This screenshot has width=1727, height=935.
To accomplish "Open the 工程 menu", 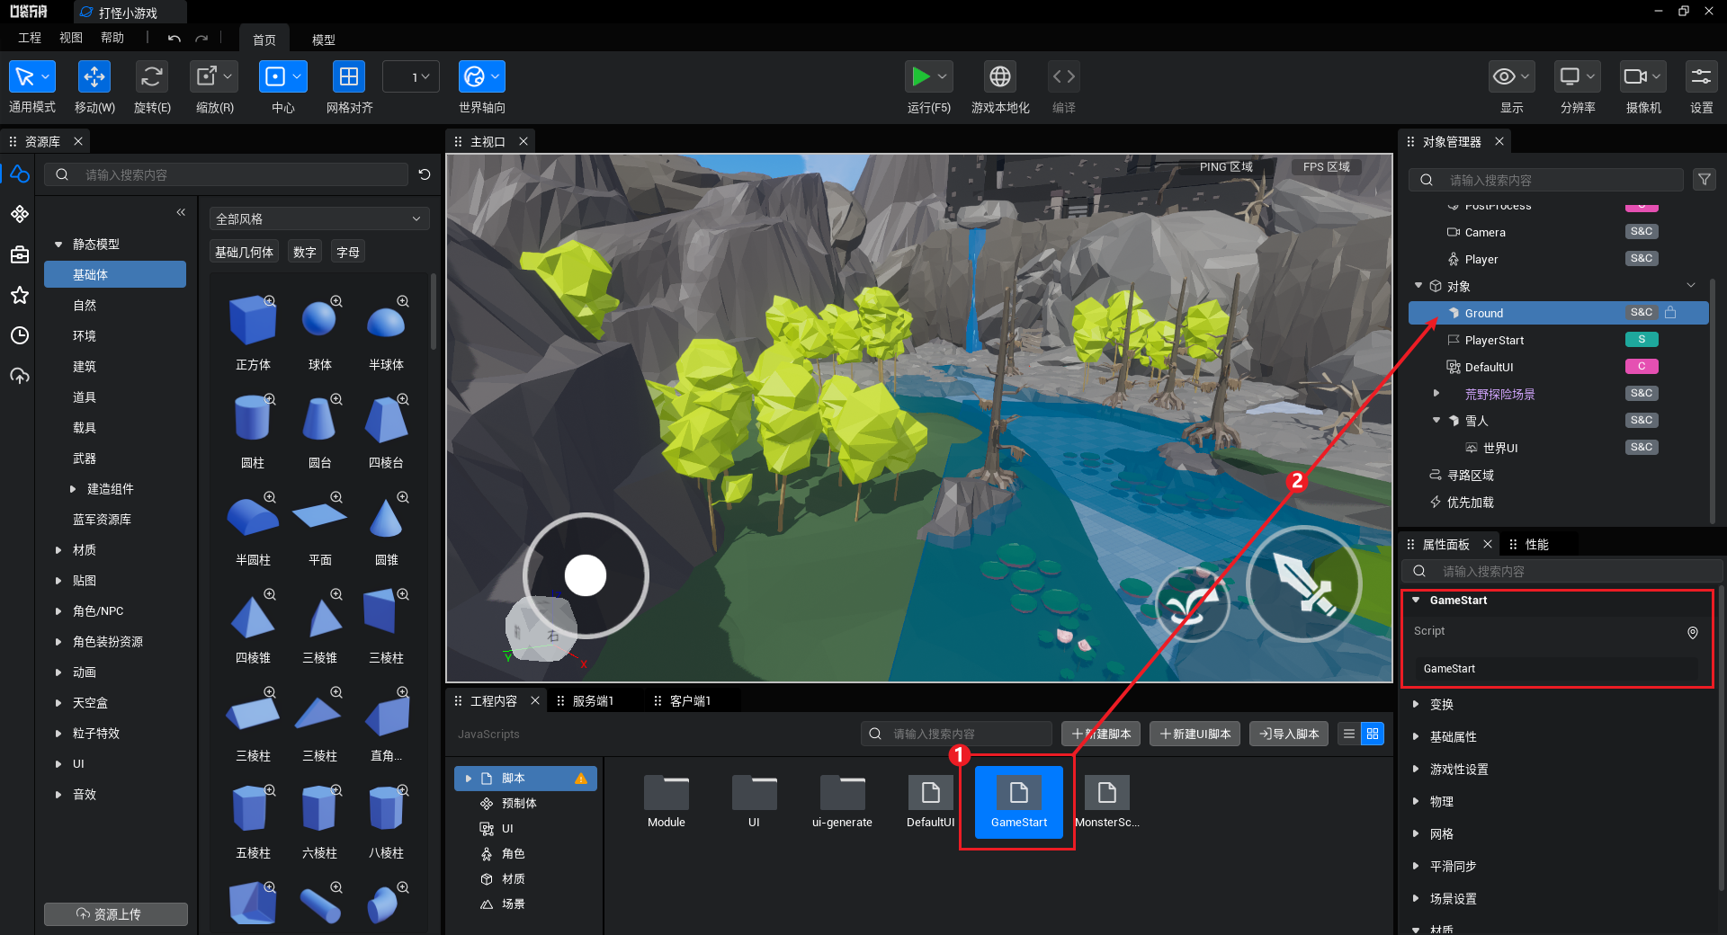I will (30, 38).
